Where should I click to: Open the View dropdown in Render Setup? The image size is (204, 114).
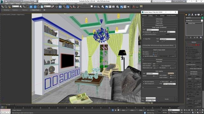tap(151, 100)
